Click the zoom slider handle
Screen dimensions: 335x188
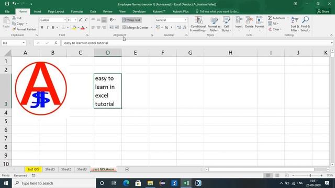point(310,175)
